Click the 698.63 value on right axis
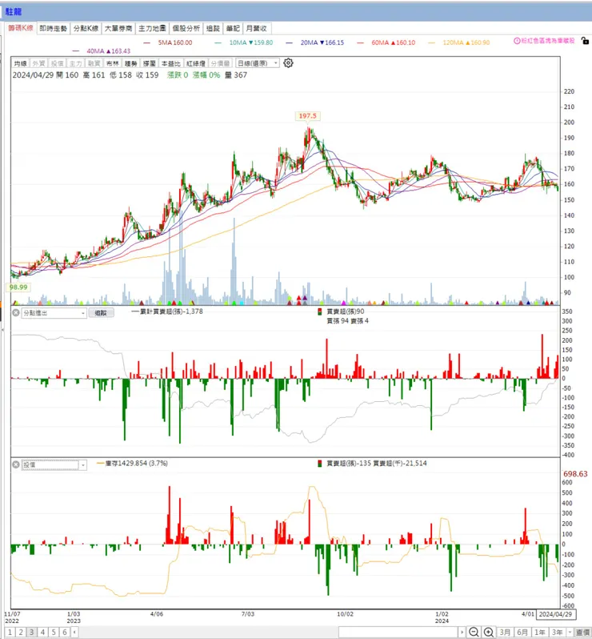 575,474
